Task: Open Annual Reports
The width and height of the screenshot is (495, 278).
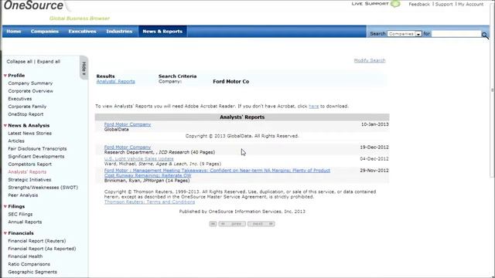Action: pyautogui.click(x=25, y=222)
